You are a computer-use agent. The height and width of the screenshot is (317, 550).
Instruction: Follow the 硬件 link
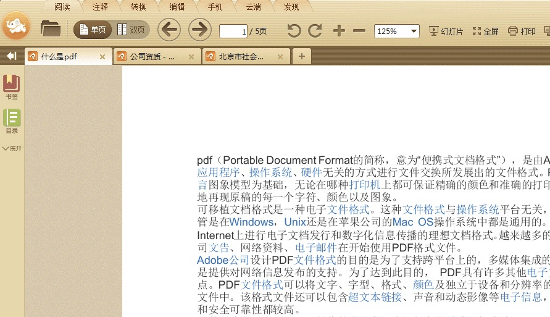point(311,172)
